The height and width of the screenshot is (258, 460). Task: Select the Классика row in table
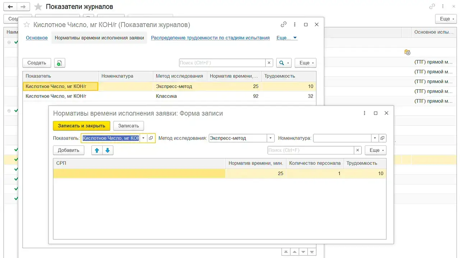[170, 96]
